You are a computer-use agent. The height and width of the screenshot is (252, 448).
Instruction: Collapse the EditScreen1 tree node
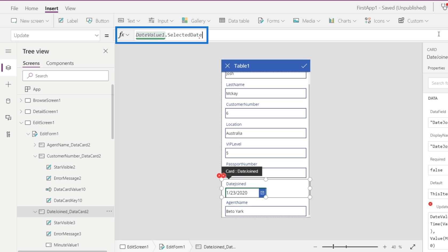click(21, 123)
